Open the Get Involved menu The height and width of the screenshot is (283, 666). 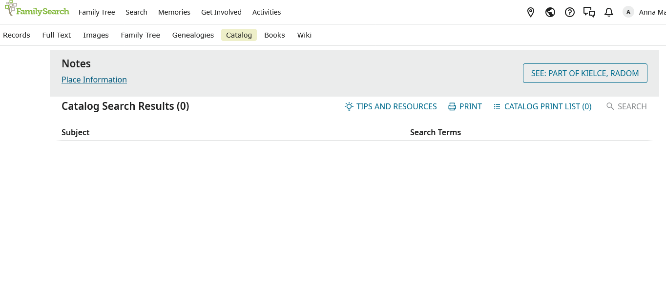pos(221,12)
